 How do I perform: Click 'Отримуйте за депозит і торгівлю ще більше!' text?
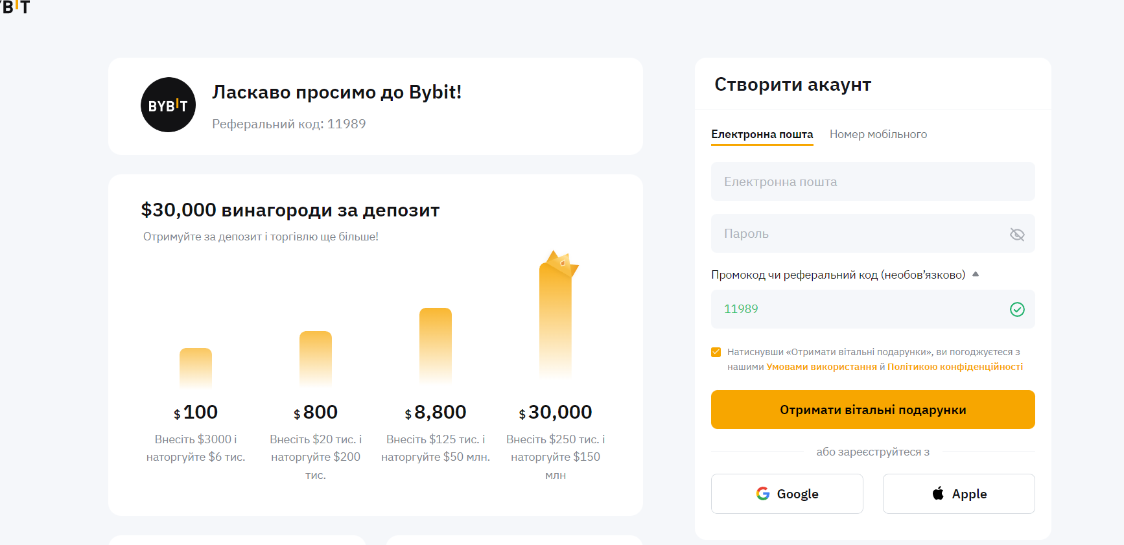(261, 237)
